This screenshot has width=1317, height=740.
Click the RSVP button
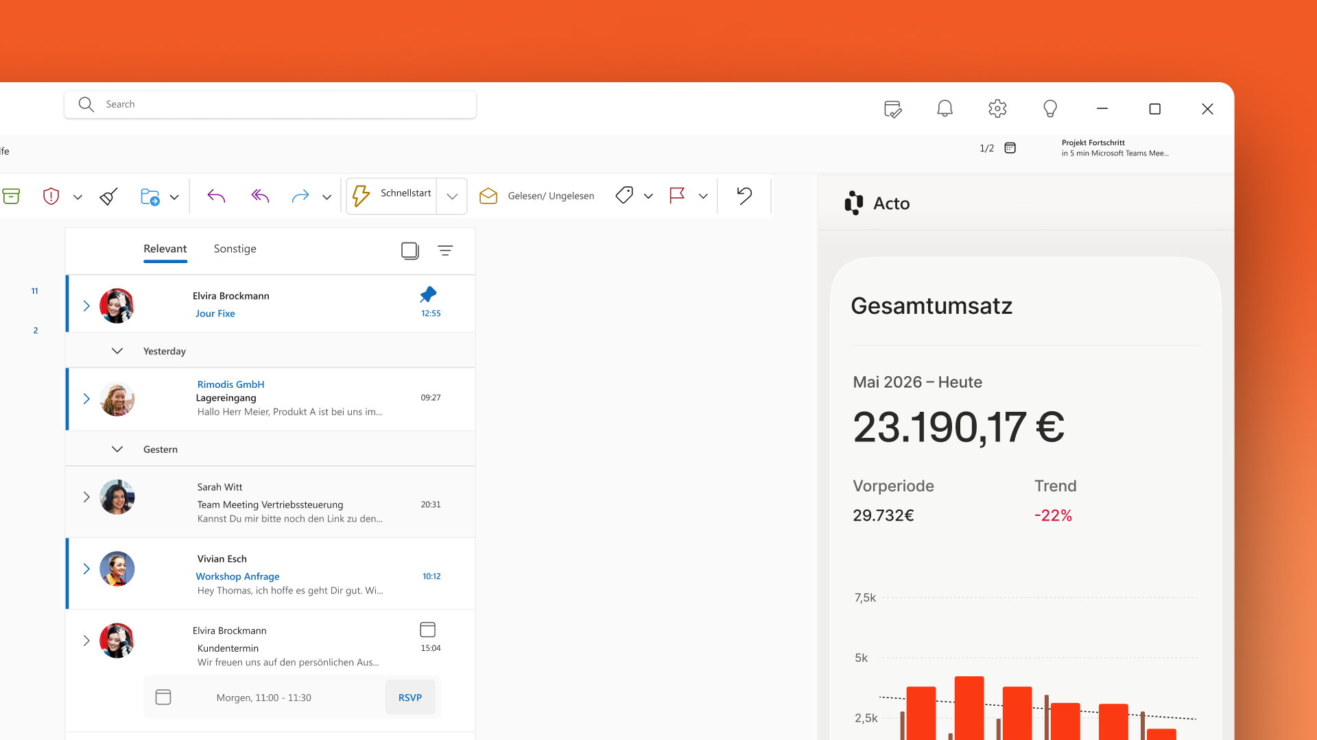click(410, 698)
